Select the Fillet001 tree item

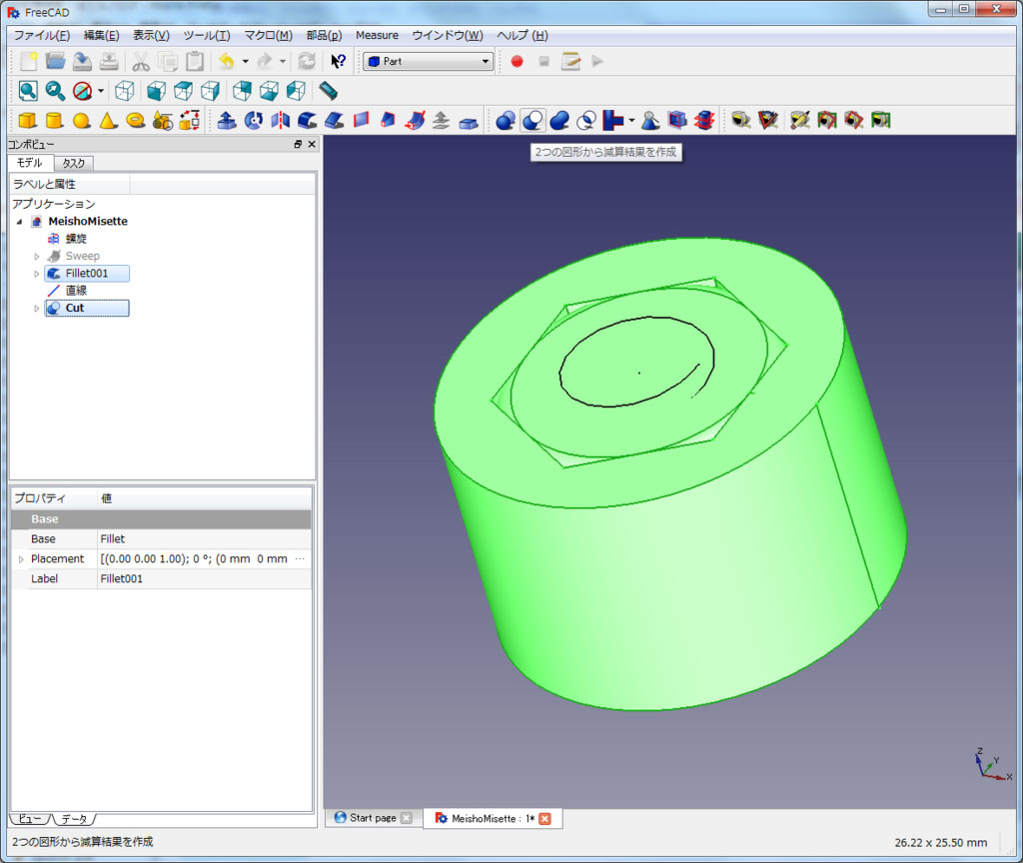point(87,274)
